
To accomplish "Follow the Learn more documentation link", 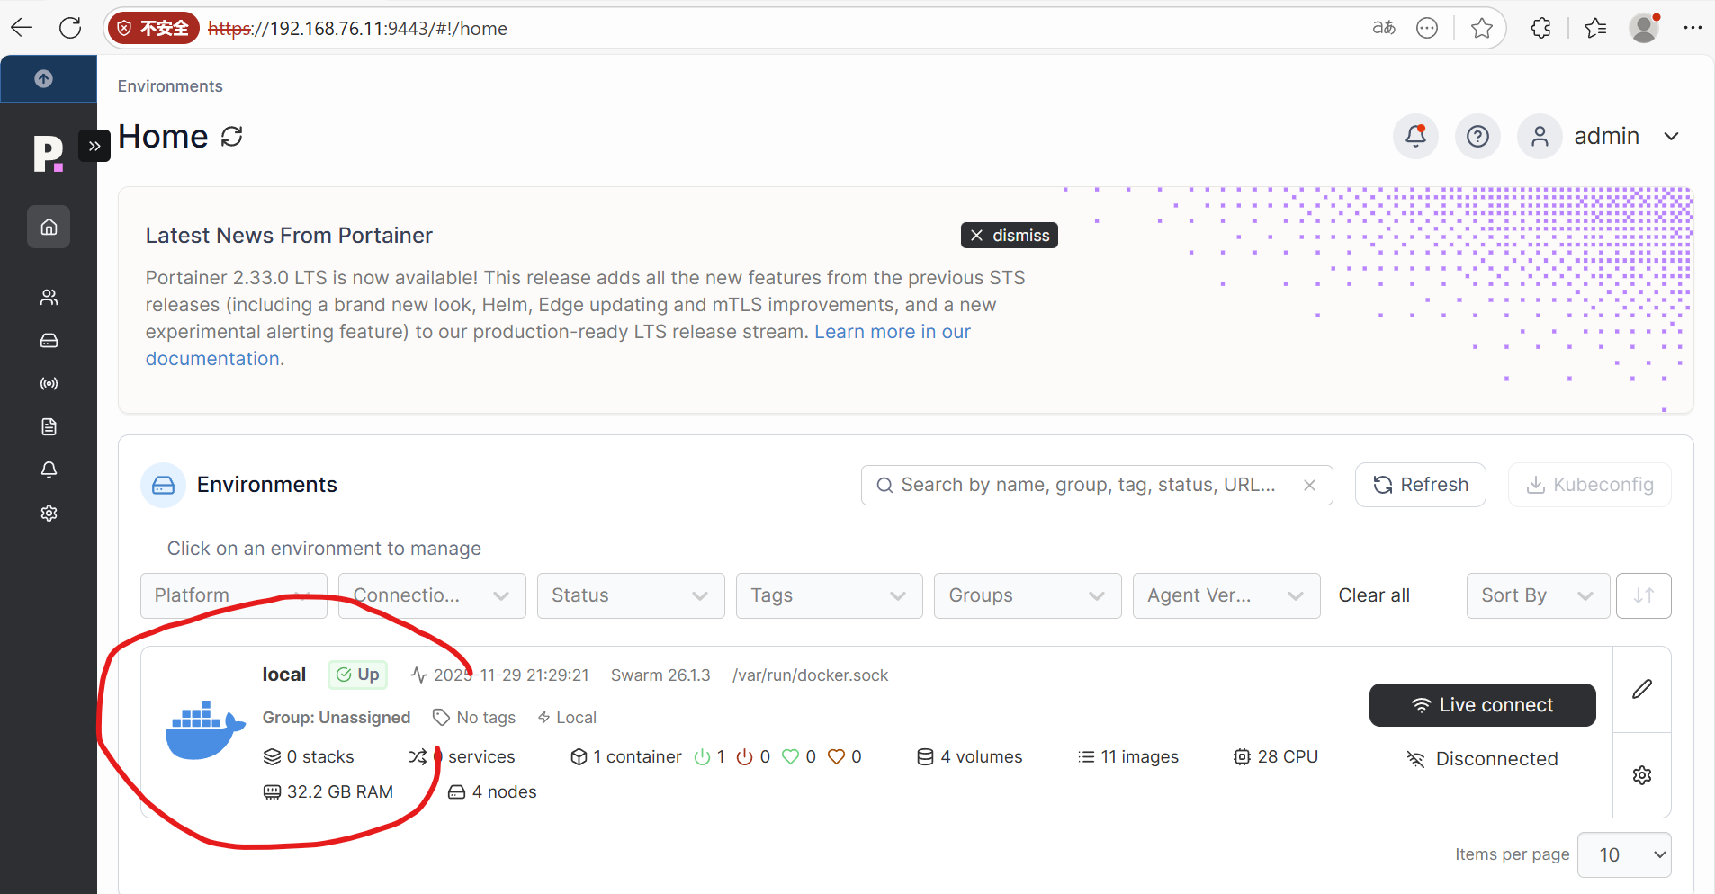I will click(893, 332).
